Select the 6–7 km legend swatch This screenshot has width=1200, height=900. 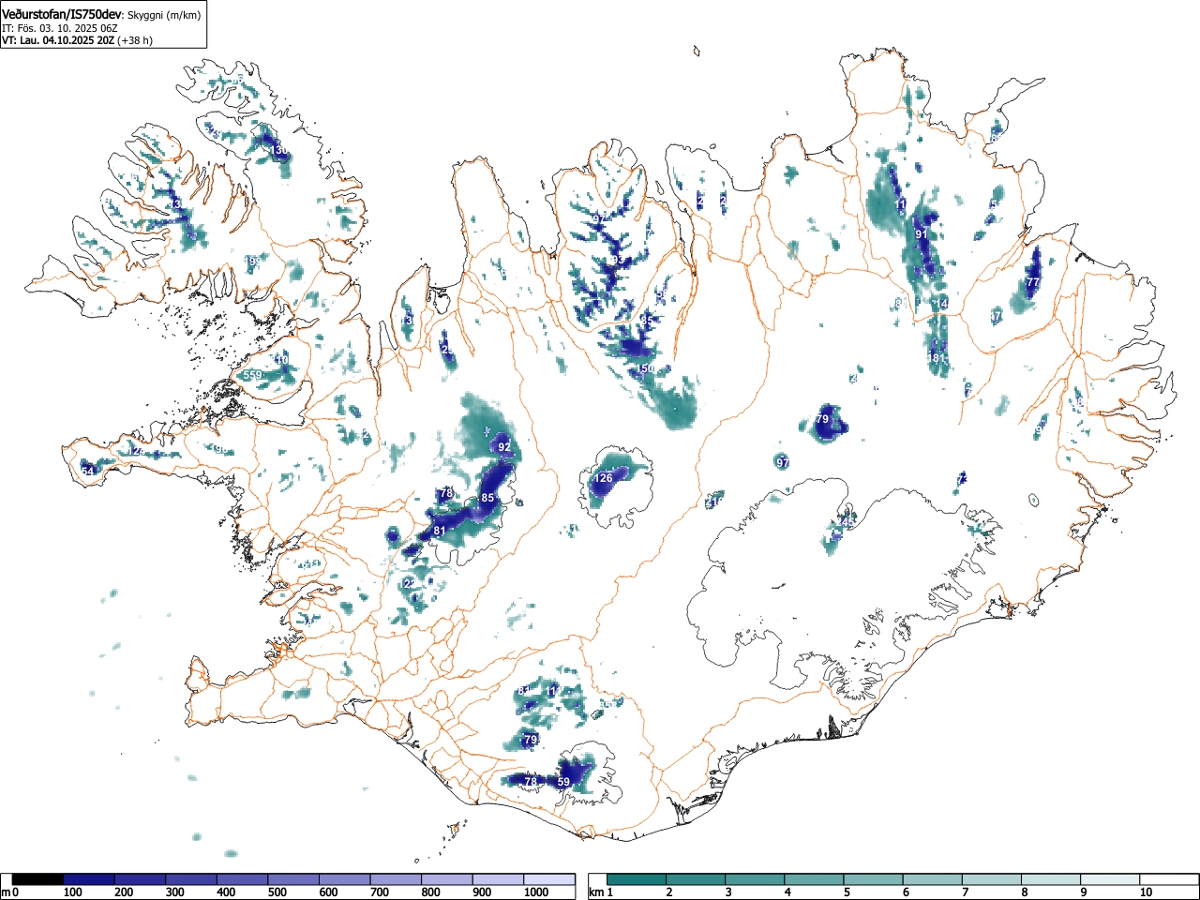[932, 879]
